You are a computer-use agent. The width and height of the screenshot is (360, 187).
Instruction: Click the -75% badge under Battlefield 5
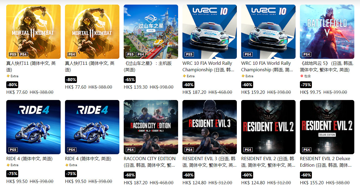[306, 85]
